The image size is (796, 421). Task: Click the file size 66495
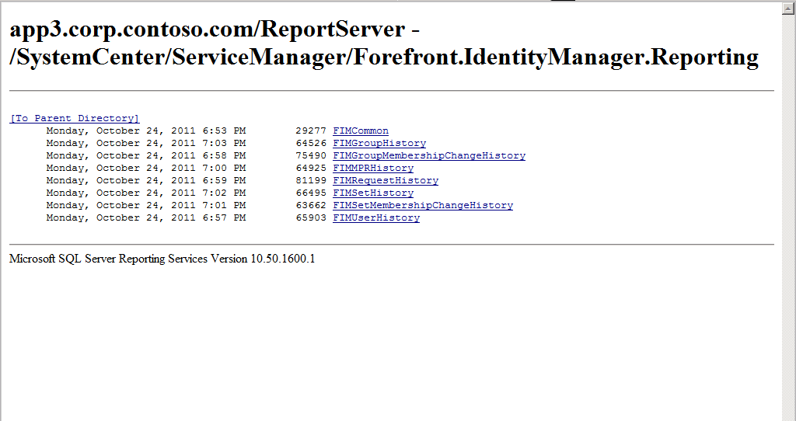click(311, 193)
